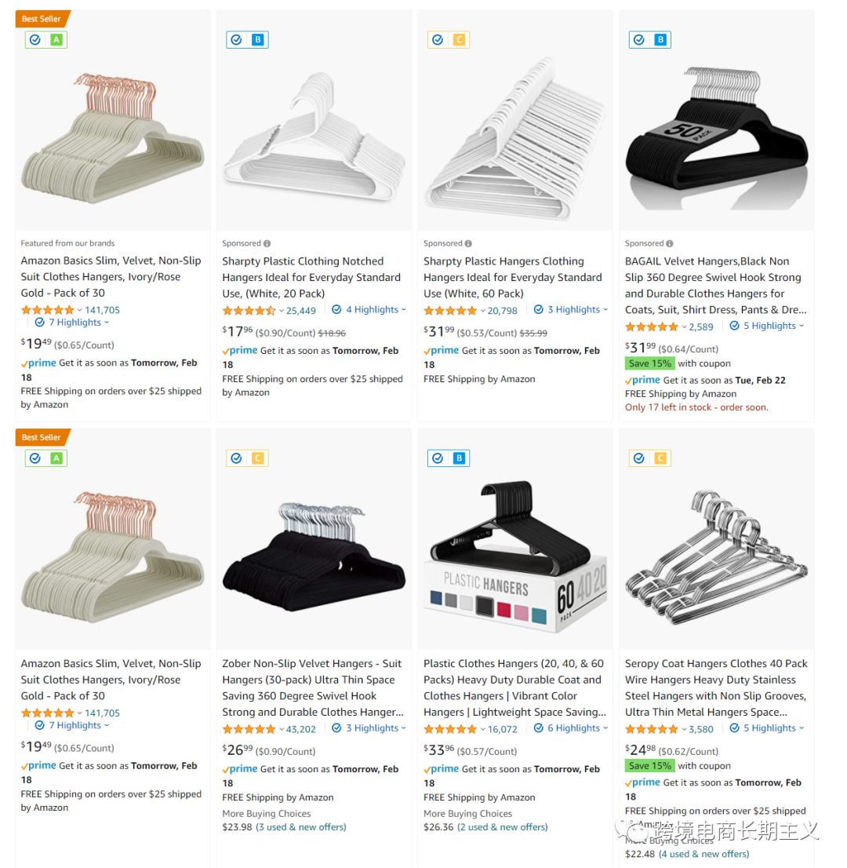Toggle the circled checkmark on BAGAIL hangers image

pos(639,39)
